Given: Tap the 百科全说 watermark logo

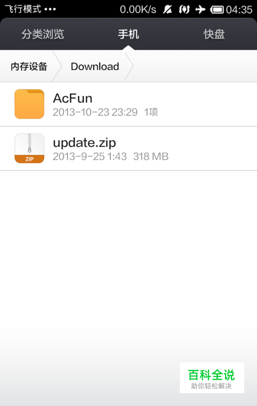Looking at the screenshot, I should click(212, 378).
